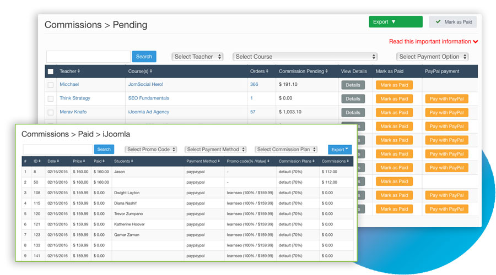
Task: Open JomSocial Hero! course link
Action: coord(145,84)
